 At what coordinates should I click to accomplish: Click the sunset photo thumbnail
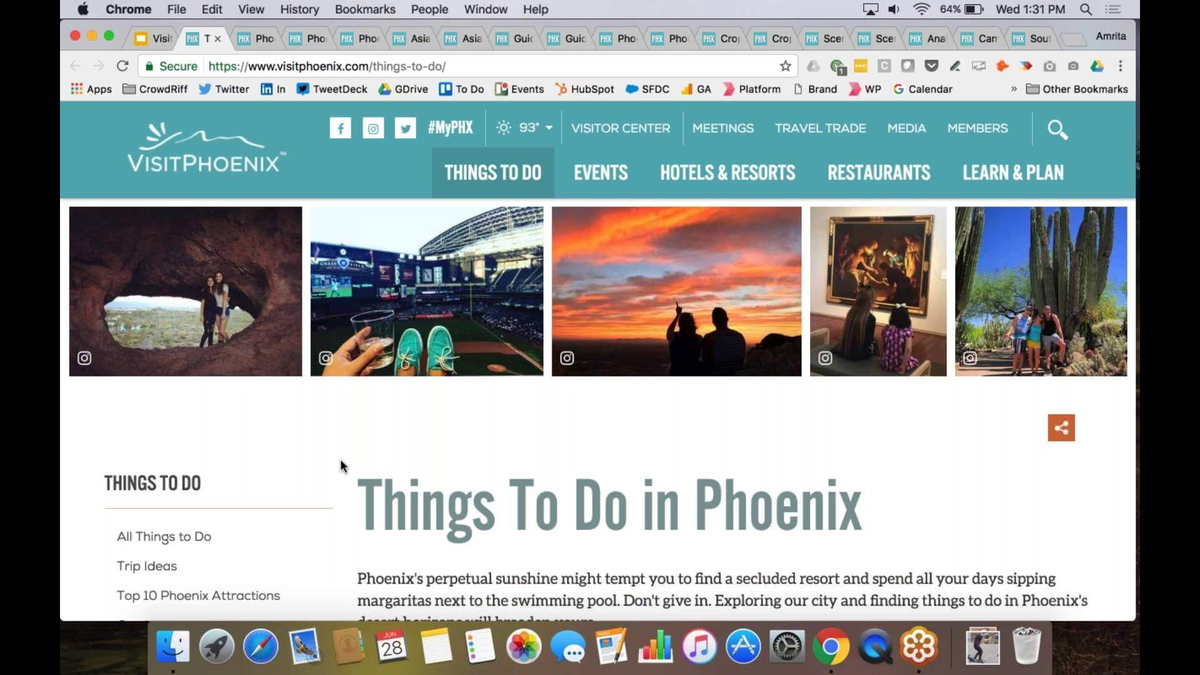[x=676, y=291]
